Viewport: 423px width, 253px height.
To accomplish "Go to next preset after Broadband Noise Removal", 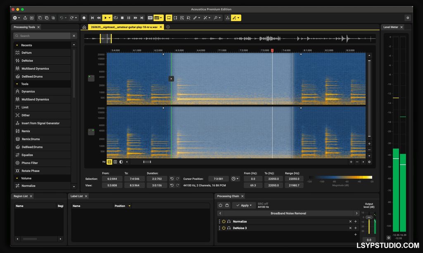I will pyautogui.click(x=356, y=213).
